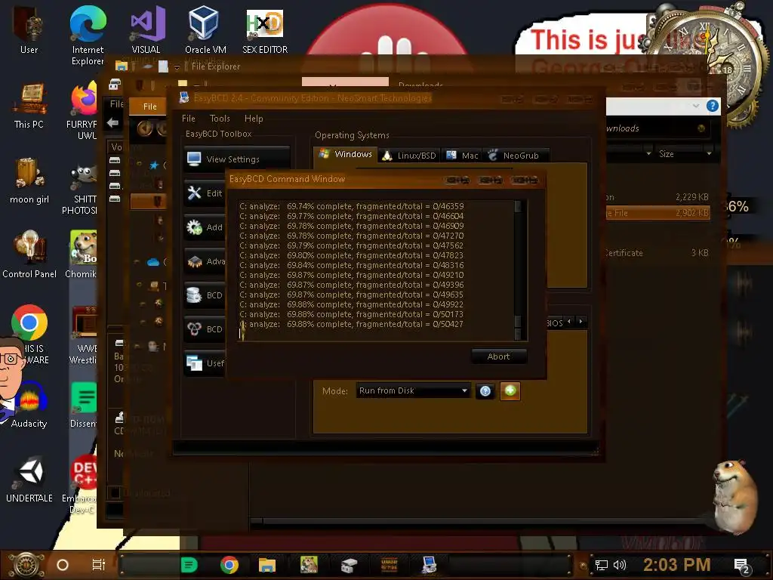
Task: Click the tab scroll right arrow near BIOS
Action: tap(581, 322)
